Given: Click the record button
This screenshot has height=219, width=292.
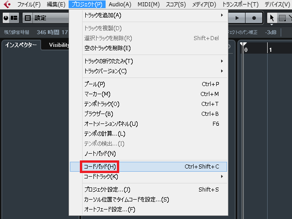Looking at the screenshot, I should pyautogui.click(x=254, y=18).
